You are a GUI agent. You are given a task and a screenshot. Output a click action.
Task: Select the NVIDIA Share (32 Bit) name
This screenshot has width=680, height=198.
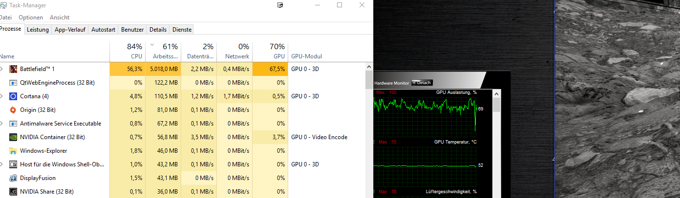click(x=46, y=192)
